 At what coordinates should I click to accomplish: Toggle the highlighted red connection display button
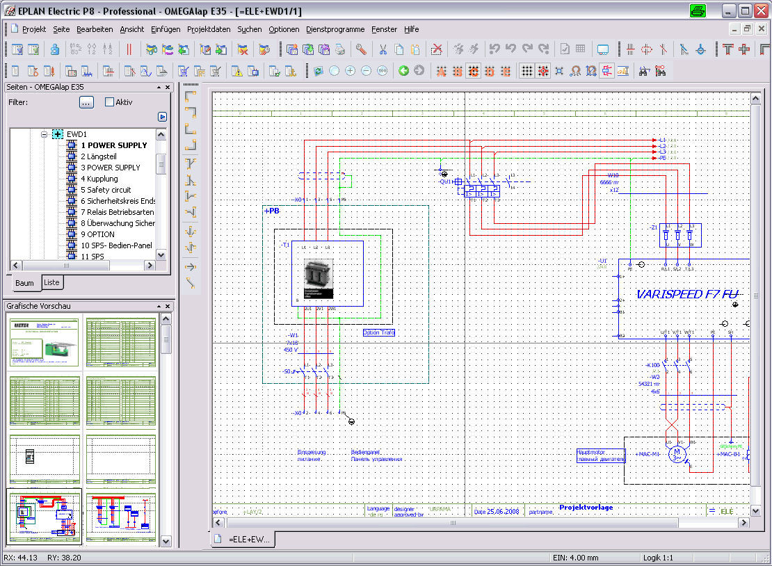pos(607,72)
